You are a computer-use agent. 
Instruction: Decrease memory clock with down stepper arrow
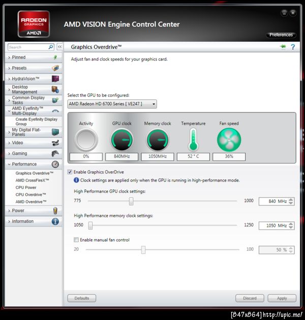tap(291, 227)
